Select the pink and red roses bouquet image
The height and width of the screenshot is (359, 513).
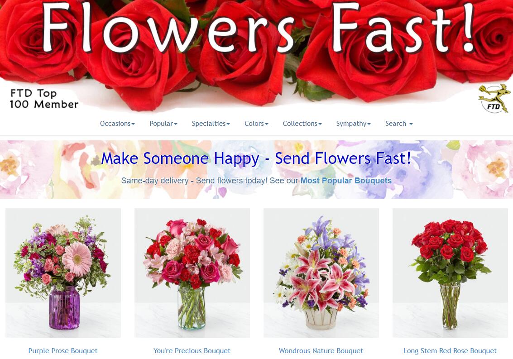(192, 273)
